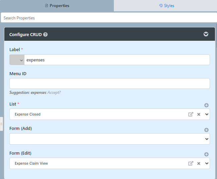
Task: Add a new Form (Add) with plus icon
Action: click(x=206, y=130)
